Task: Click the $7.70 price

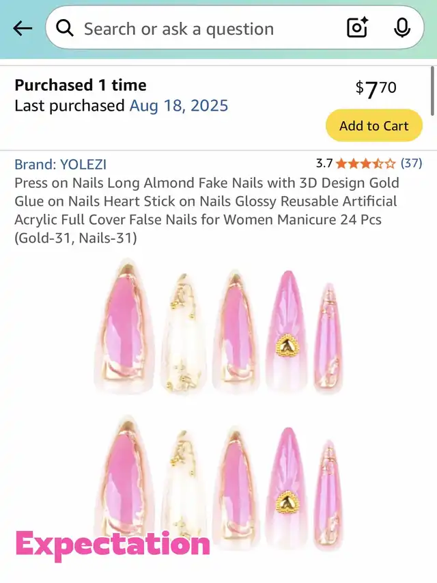Action: [x=376, y=88]
